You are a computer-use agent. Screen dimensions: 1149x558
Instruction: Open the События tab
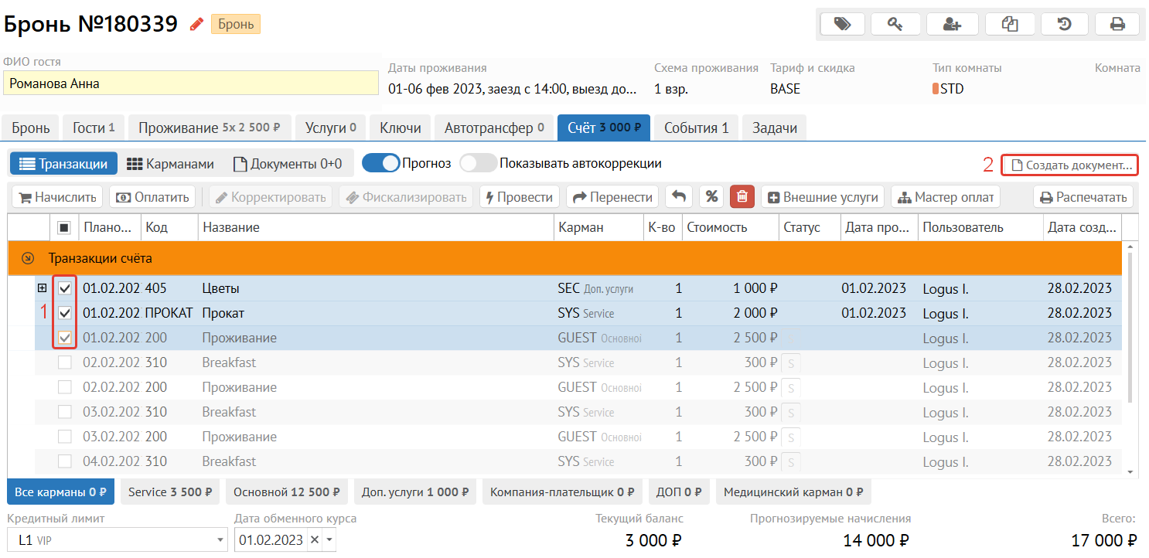(x=696, y=128)
